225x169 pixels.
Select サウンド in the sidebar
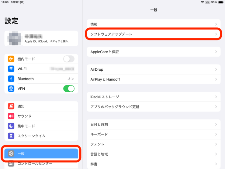41,116
